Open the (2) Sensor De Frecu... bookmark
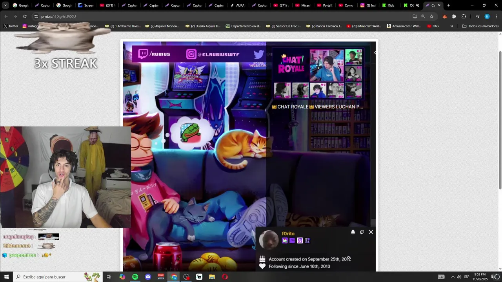502x282 pixels. tap(283, 26)
